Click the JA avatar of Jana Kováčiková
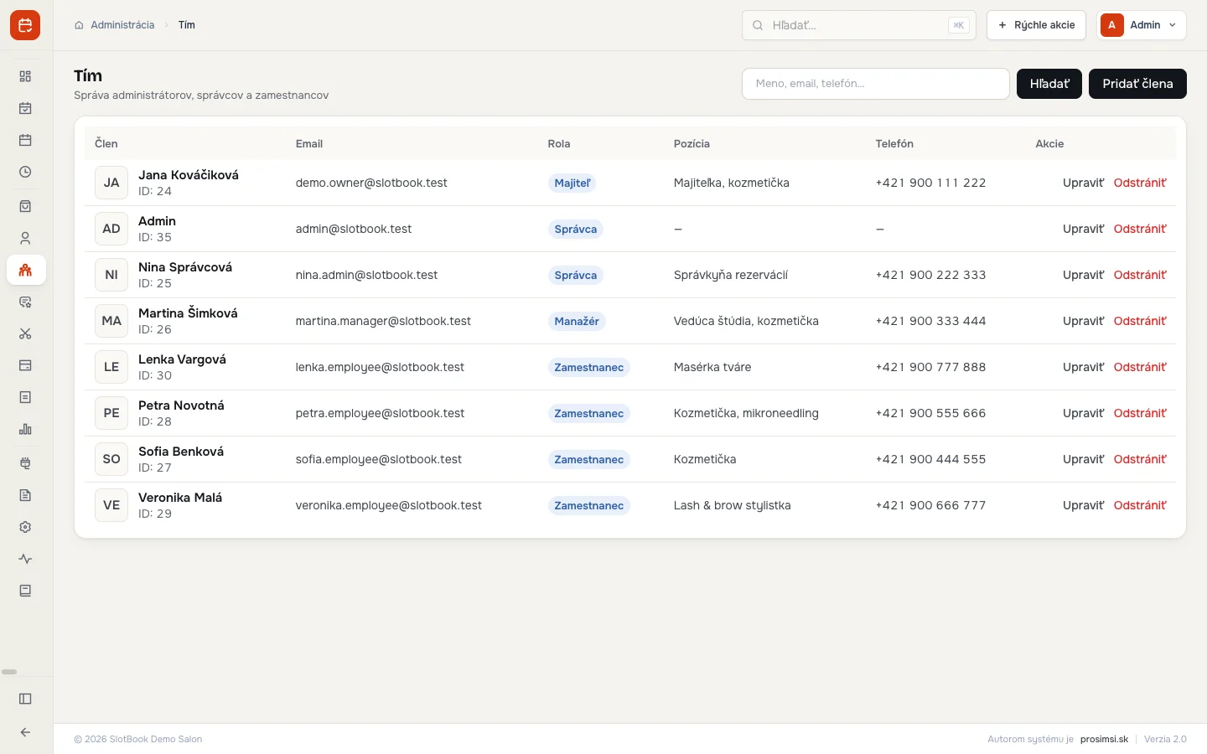 (111, 183)
